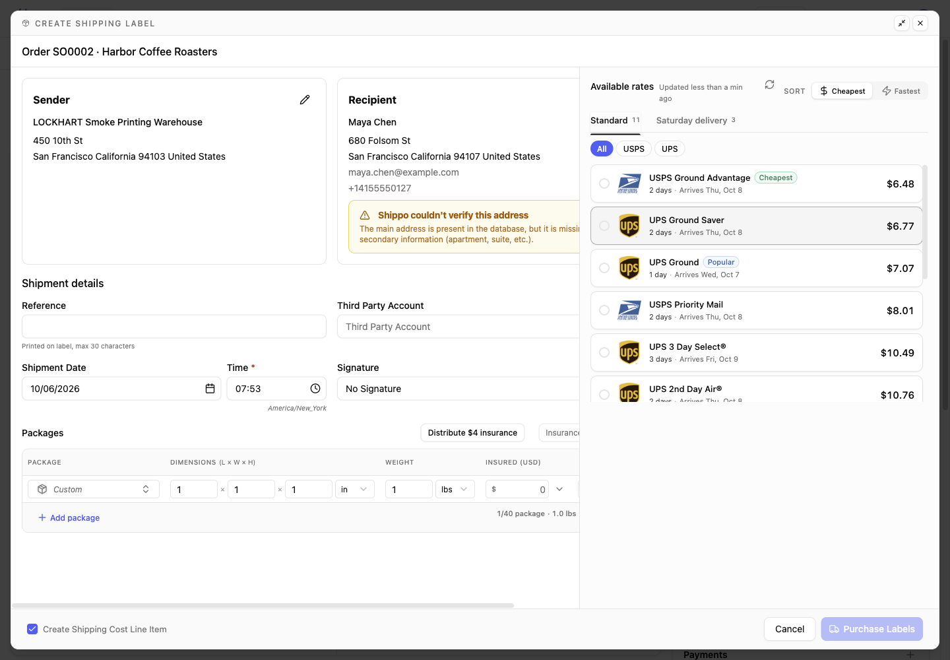Select UPS 3 Day Select rate radio
950x660 pixels.
(x=604, y=352)
